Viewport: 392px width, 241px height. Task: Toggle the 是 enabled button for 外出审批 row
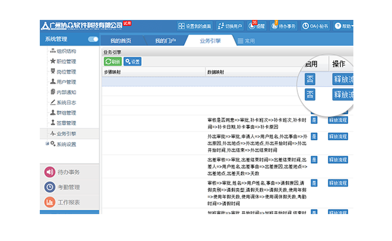point(314,136)
